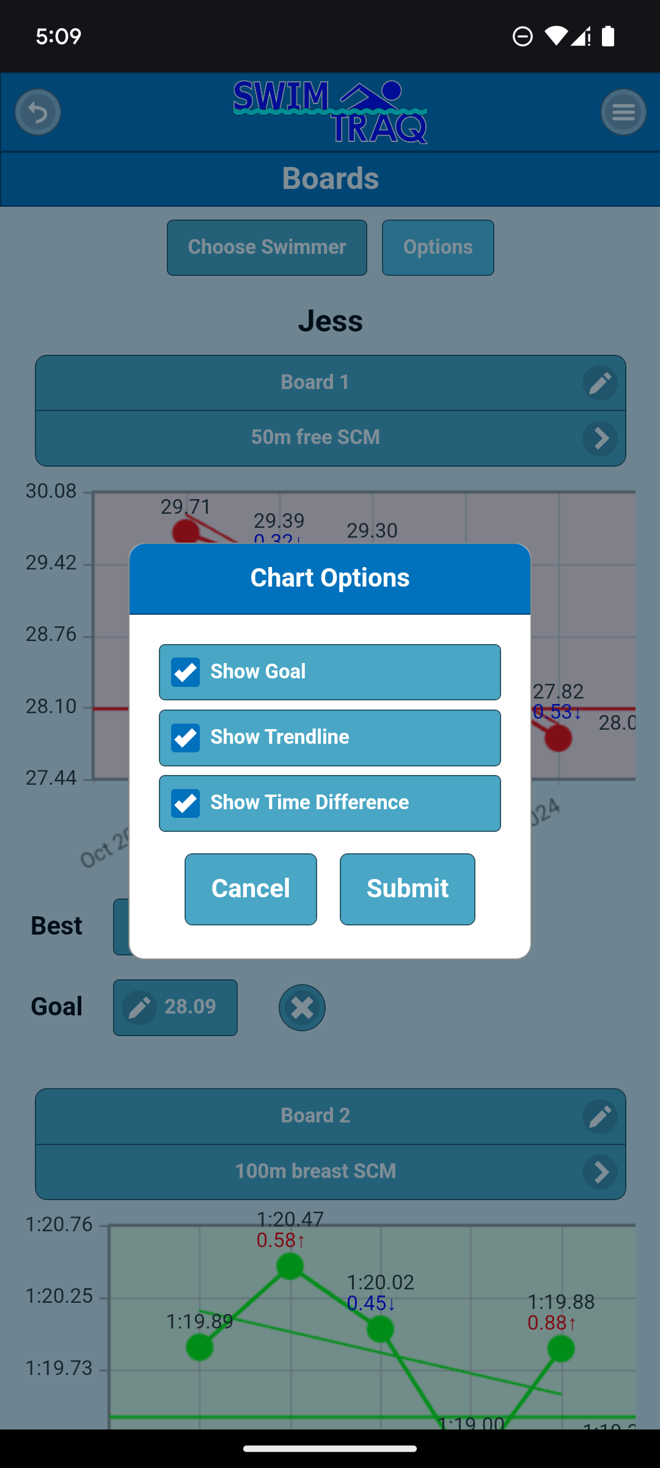Image resolution: width=660 pixels, height=1468 pixels.
Task: Edit Board 2 with the pencil icon
Action: [x=600, y=1116]
